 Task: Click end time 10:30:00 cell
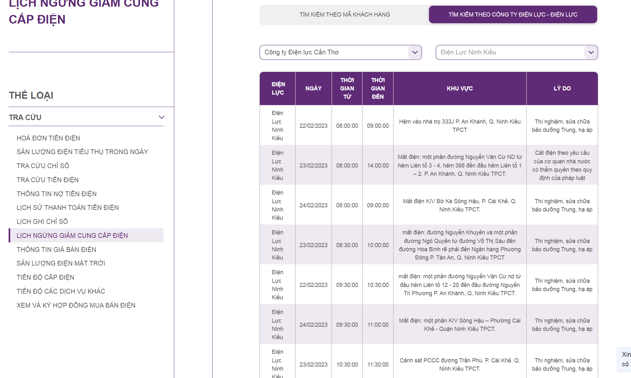click(x=378, y=285)
